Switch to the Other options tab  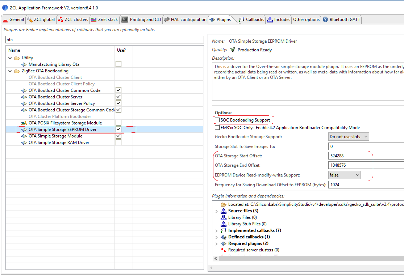click(306, 20)
